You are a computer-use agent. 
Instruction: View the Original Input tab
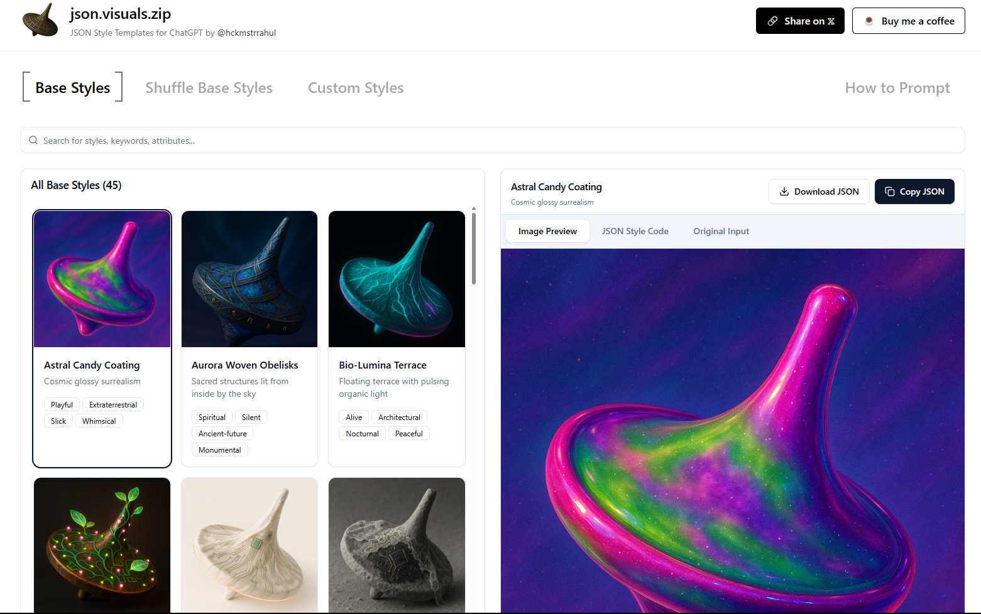(x=721, y=231)
